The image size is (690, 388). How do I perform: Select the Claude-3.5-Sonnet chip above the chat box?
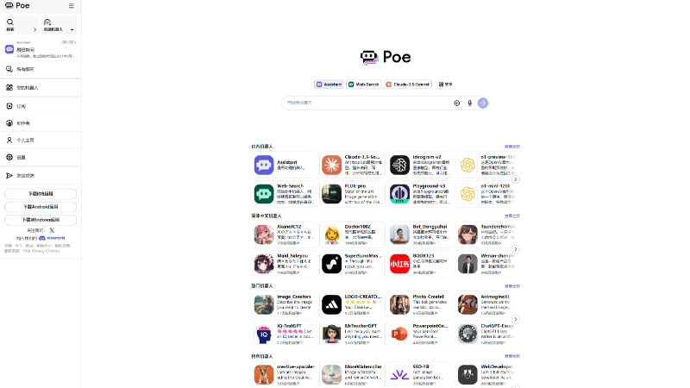coord(408,84)
